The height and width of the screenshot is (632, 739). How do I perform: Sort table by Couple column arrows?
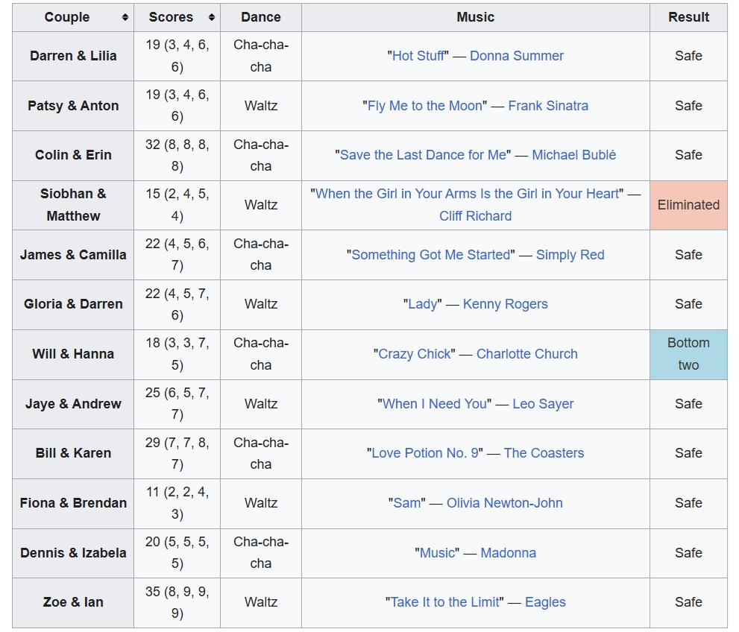pyautogui.click(x=125, y=17)
